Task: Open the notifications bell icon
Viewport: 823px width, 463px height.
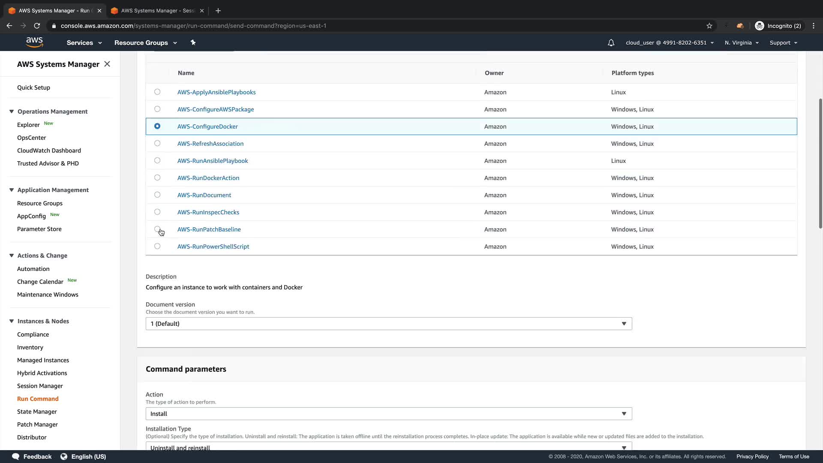Action: (x=611, y=43)
